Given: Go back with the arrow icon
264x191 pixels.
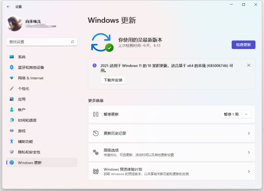Looking at the screenshot, I should (x=8, y=7).
